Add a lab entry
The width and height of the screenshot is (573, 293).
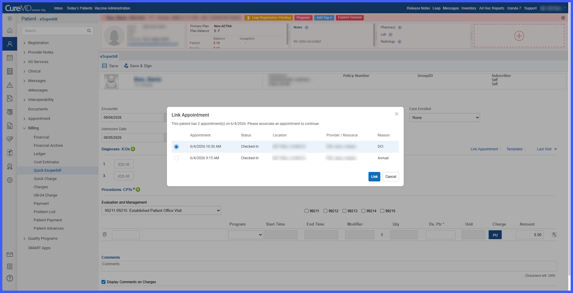[390, 35]
